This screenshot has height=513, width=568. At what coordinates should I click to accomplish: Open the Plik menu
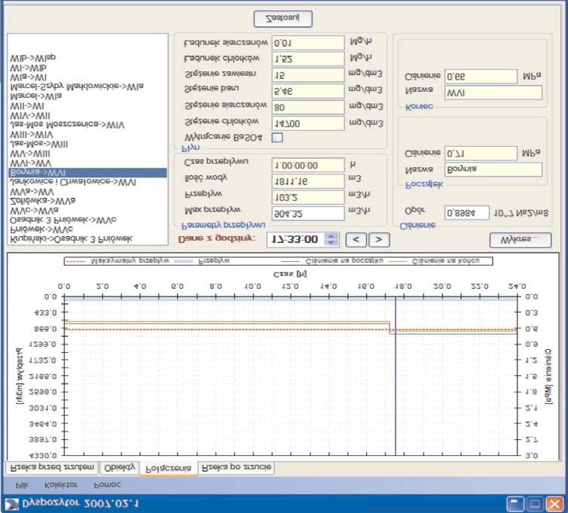23,484
